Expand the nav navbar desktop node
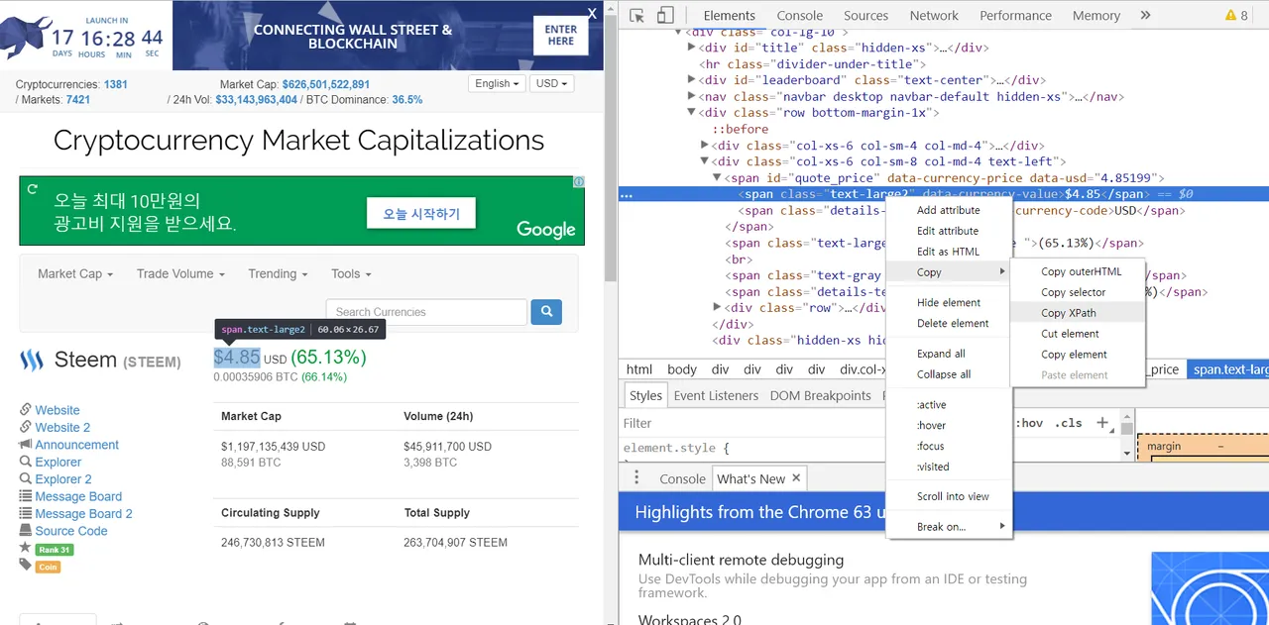The width and height of the screenshot is (1269, 625). (x=692, y=97)
